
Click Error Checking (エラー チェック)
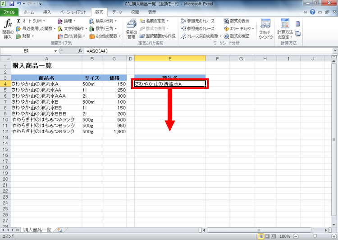pos(239,28)
